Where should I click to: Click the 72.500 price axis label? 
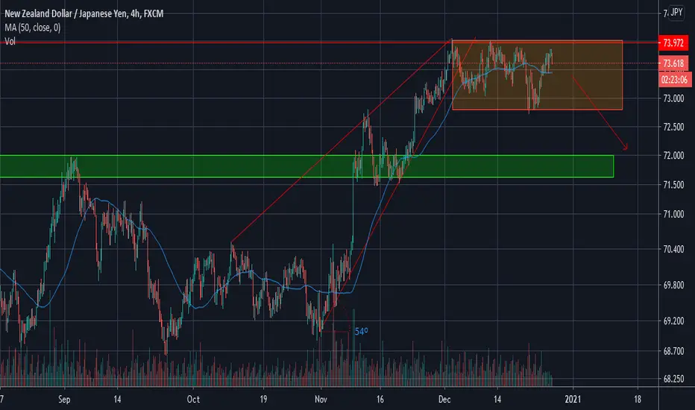[673, 127]
